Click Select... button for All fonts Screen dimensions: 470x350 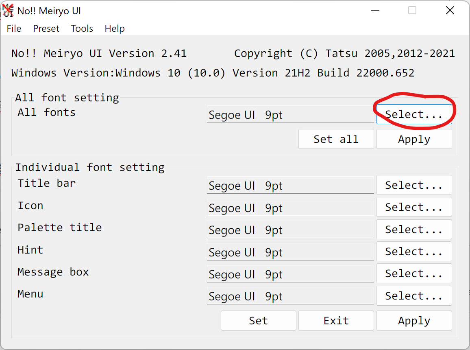(414, 114)
